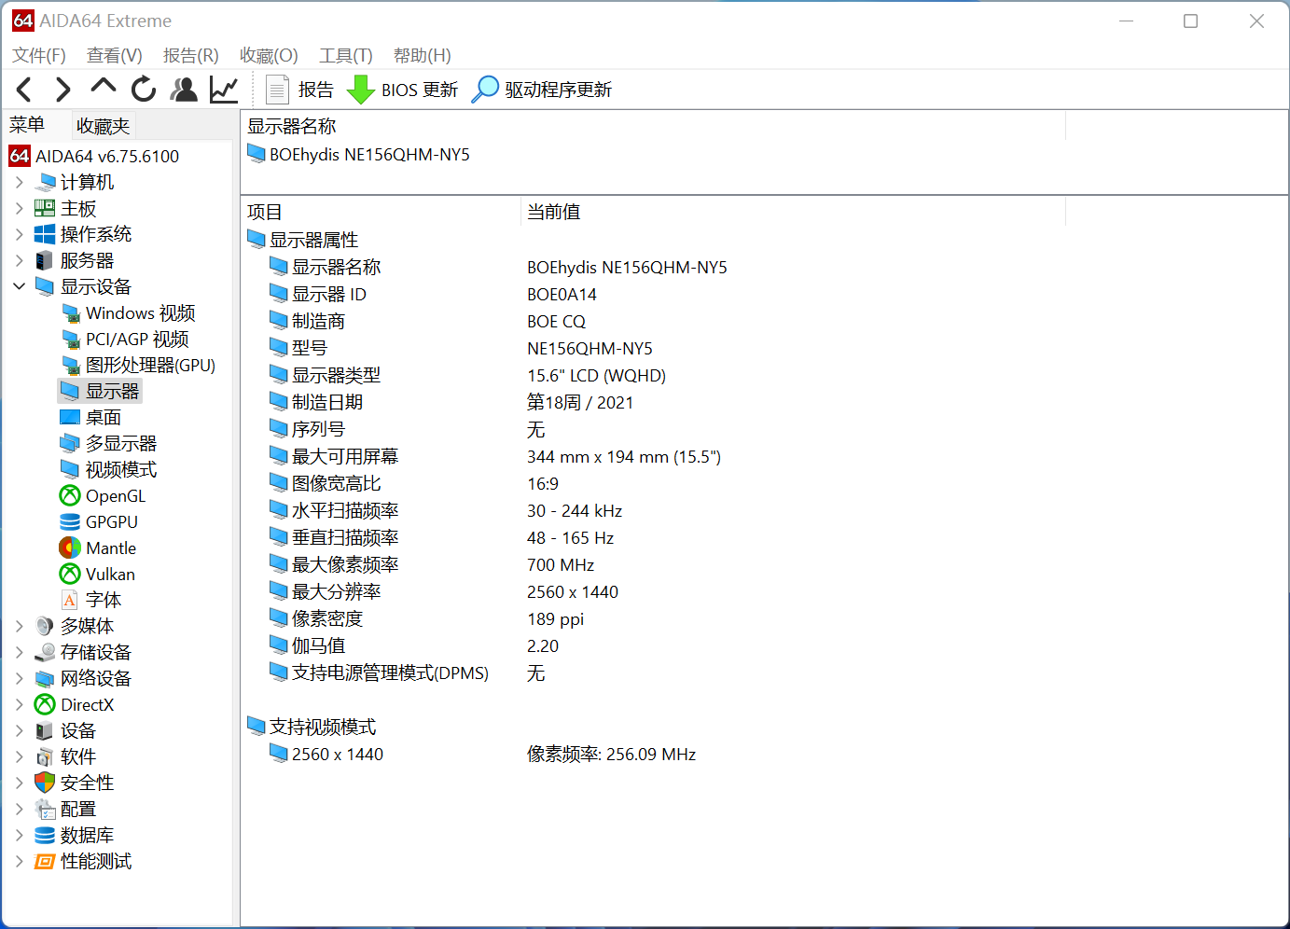Expand the 服务器 tree node

(x=19, y=260)
